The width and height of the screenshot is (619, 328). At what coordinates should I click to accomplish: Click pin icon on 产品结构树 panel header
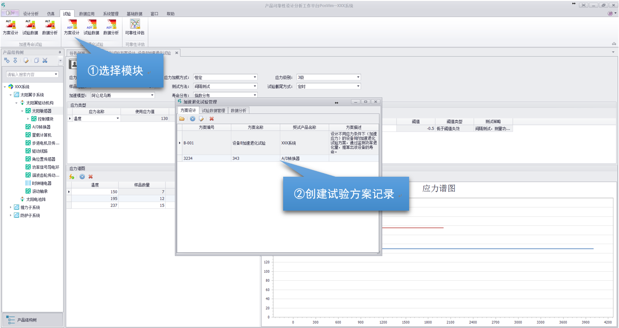coord(60,52)
